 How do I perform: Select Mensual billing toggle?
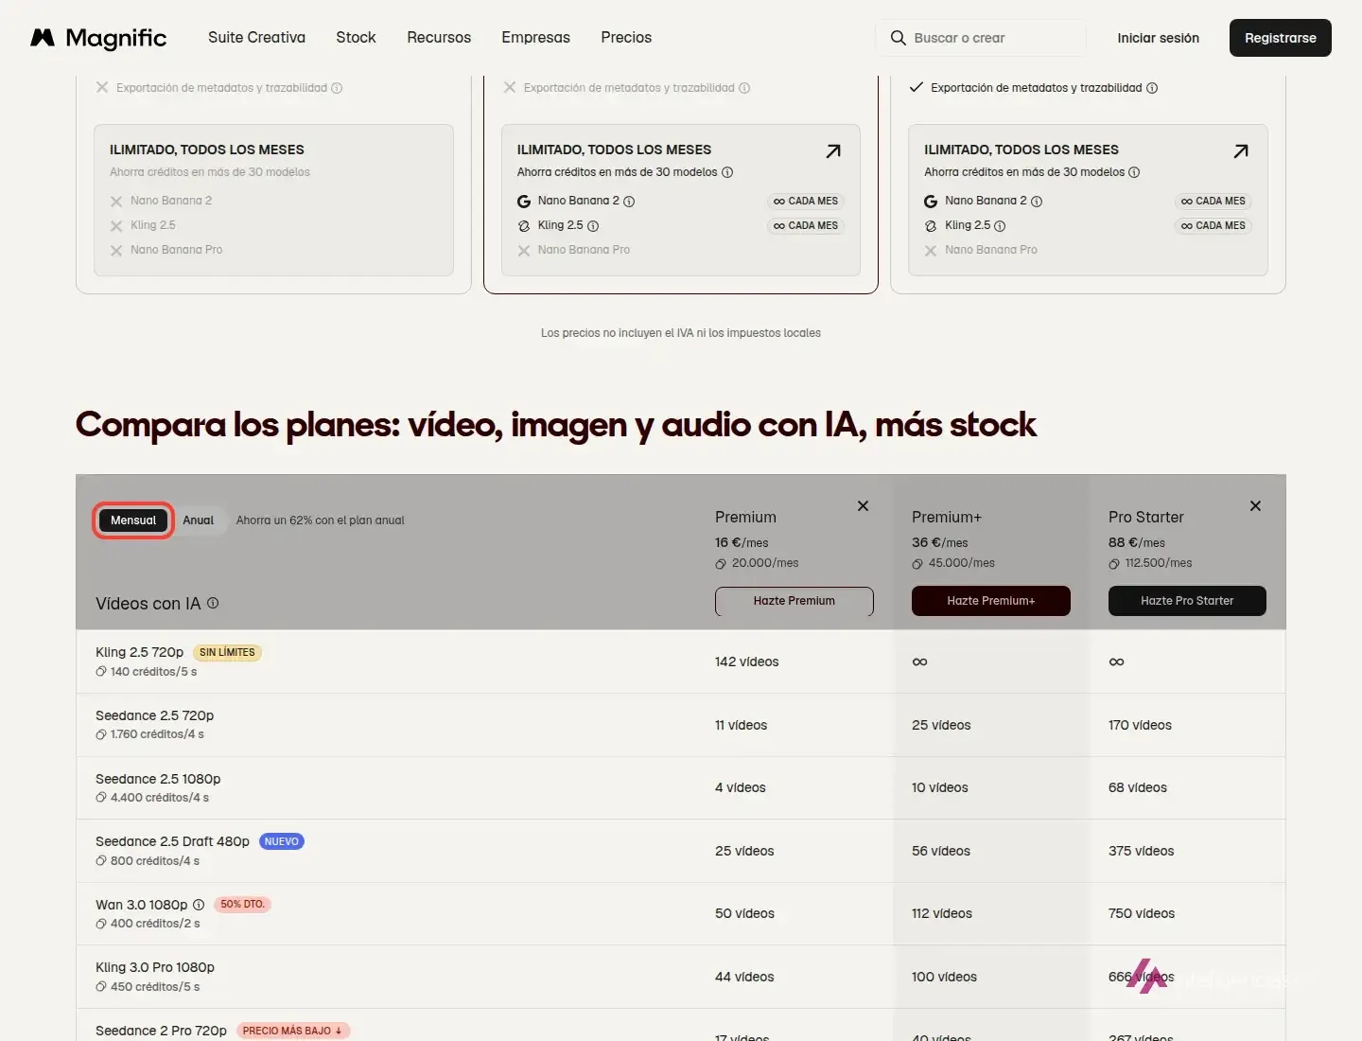pyautogui.click(x=133, y=520)
